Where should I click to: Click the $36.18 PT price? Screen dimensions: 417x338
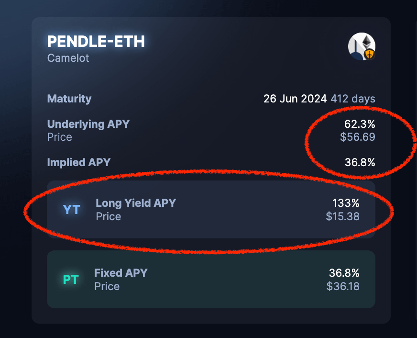pyautogui.click(x=342, y=286)
